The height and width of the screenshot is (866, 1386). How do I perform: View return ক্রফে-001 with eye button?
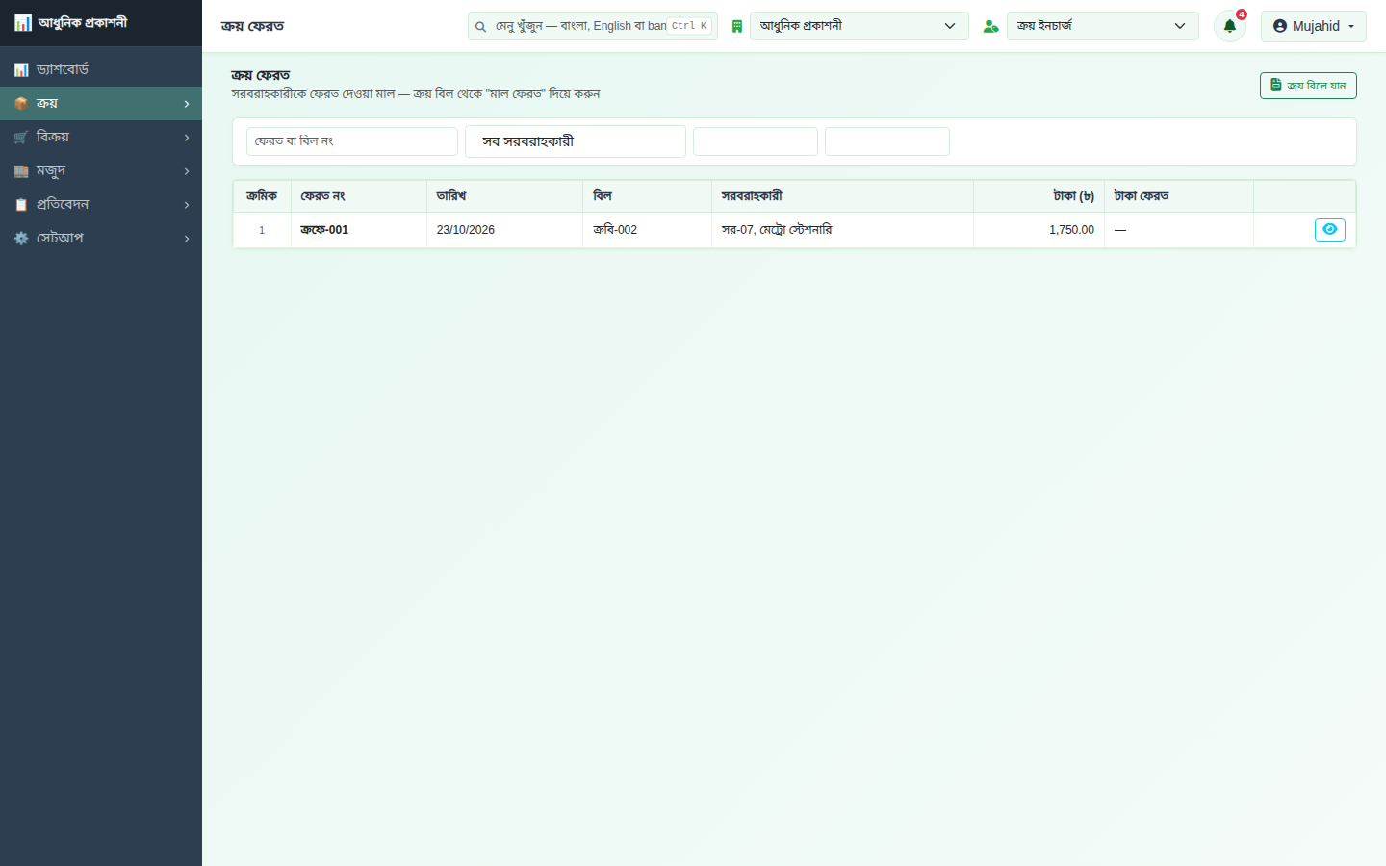pyautogui.click(x=1330, y=230)
